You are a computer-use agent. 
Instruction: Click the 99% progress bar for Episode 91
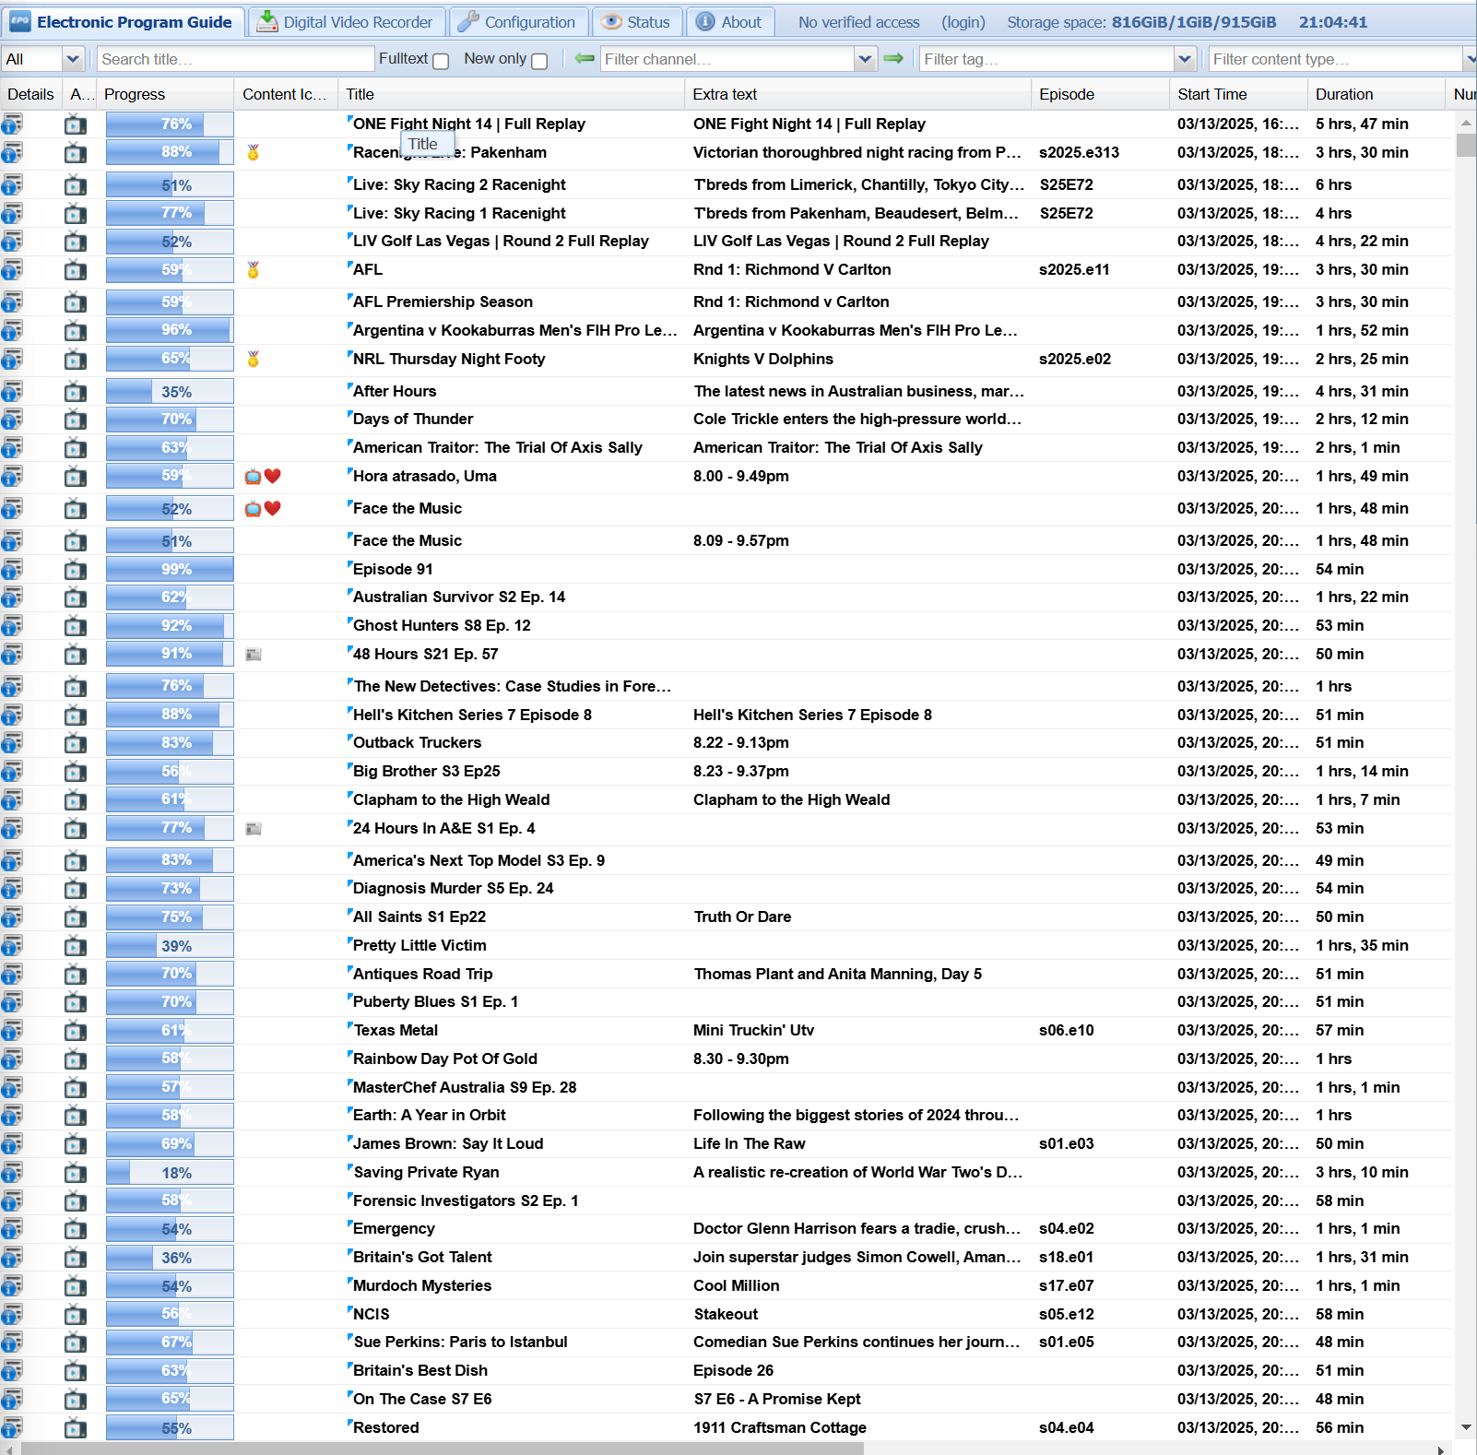coord(169,570)
